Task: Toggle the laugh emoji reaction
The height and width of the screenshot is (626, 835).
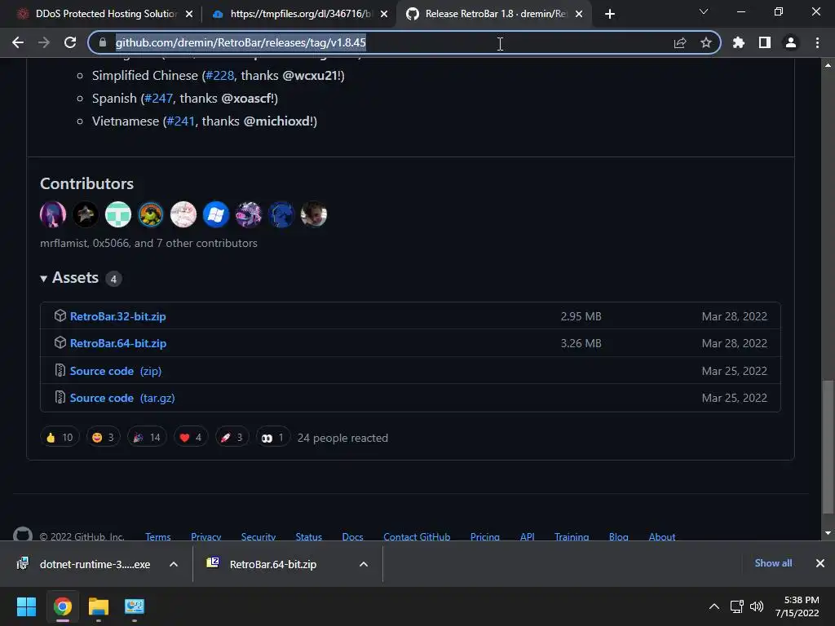Action: click(104, 438)
